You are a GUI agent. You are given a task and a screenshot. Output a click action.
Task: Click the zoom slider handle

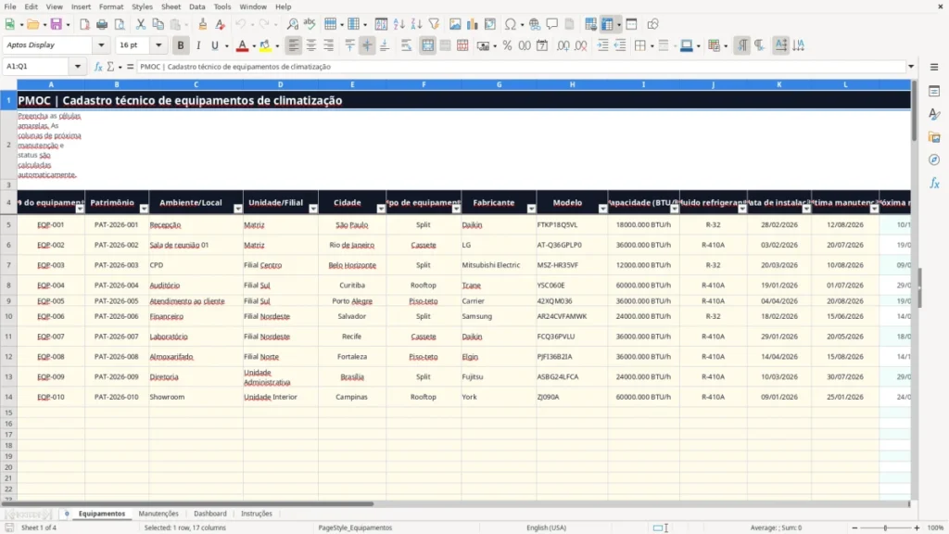(x=885, y=528)
